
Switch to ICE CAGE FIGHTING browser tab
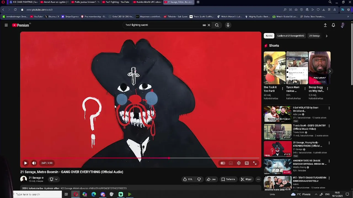coord(23,2)
